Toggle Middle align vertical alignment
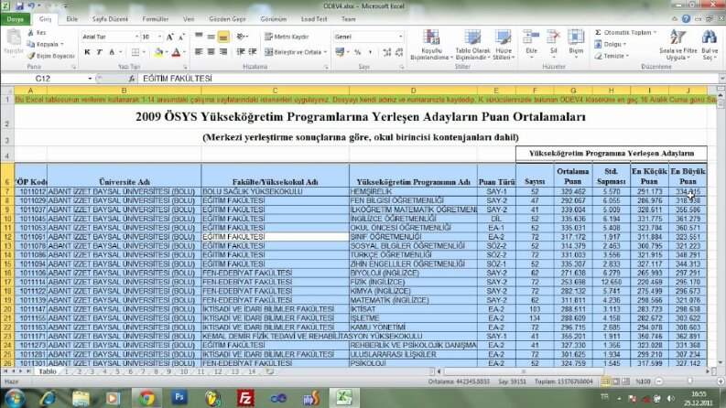The width and height of the screenshot is (726, 408). pyautogui.click(x=211, y=37)
